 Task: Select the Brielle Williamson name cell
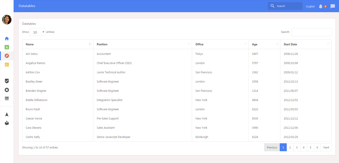coord(58,100)
